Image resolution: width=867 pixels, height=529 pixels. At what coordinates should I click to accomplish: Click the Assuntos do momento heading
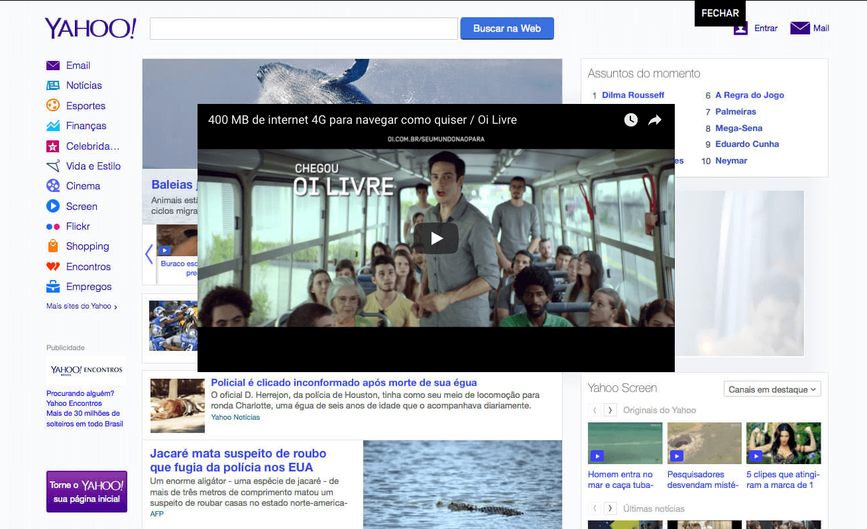pos(644,73)
